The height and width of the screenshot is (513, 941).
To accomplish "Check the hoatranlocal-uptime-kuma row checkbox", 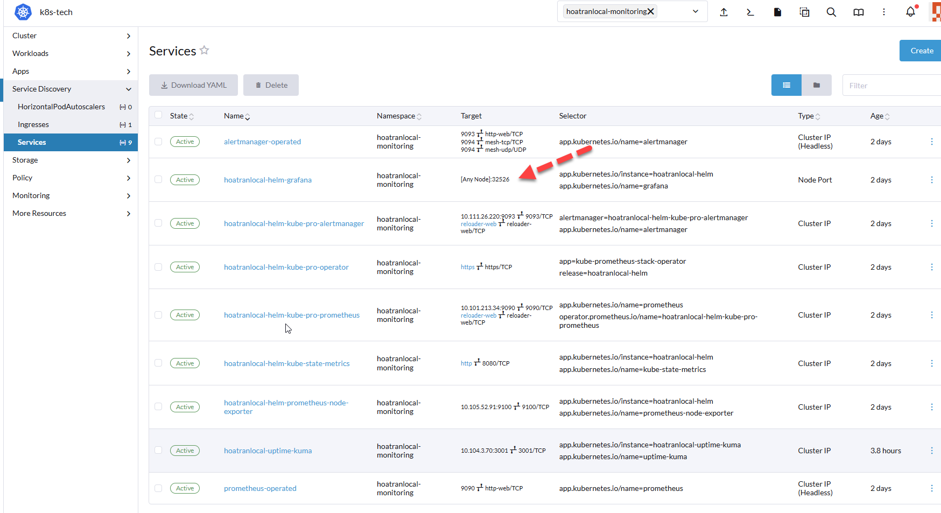I will tap(158, 450).
